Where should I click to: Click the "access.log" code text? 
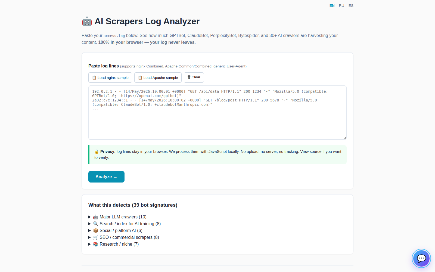pos(114,36)
